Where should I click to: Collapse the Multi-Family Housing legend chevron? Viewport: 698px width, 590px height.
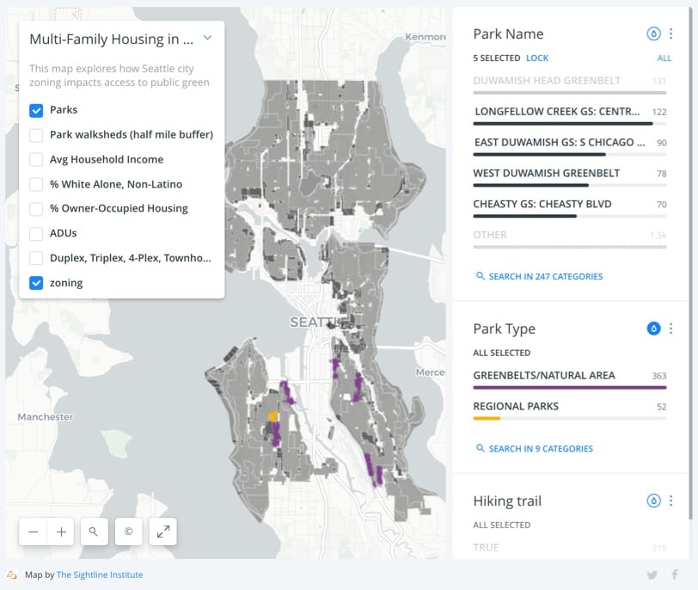click(x=207, y=39)
